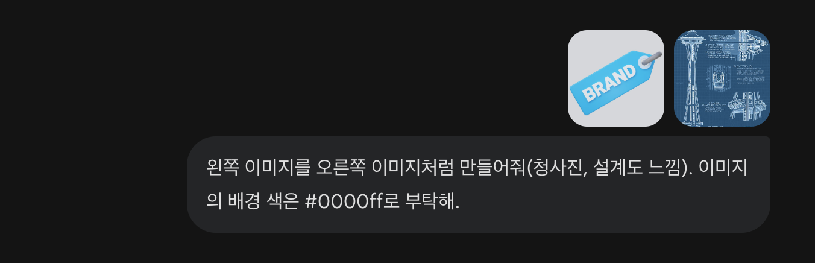Screen dimensions: 815x263
Task: Click the Banquet Facility structure drawing
Action: coord(747,108)
